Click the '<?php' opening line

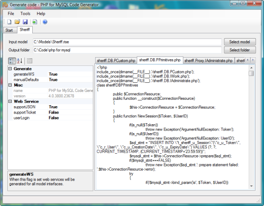point(102,68)
